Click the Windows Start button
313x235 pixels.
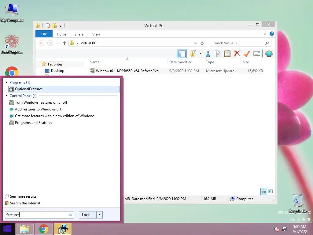click(7, 229)
